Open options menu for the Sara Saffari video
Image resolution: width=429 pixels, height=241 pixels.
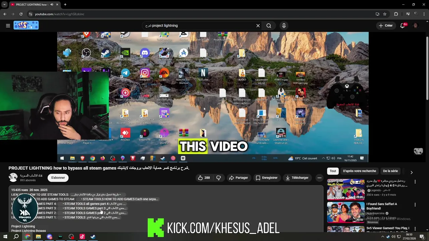click(x=415, y=205)
